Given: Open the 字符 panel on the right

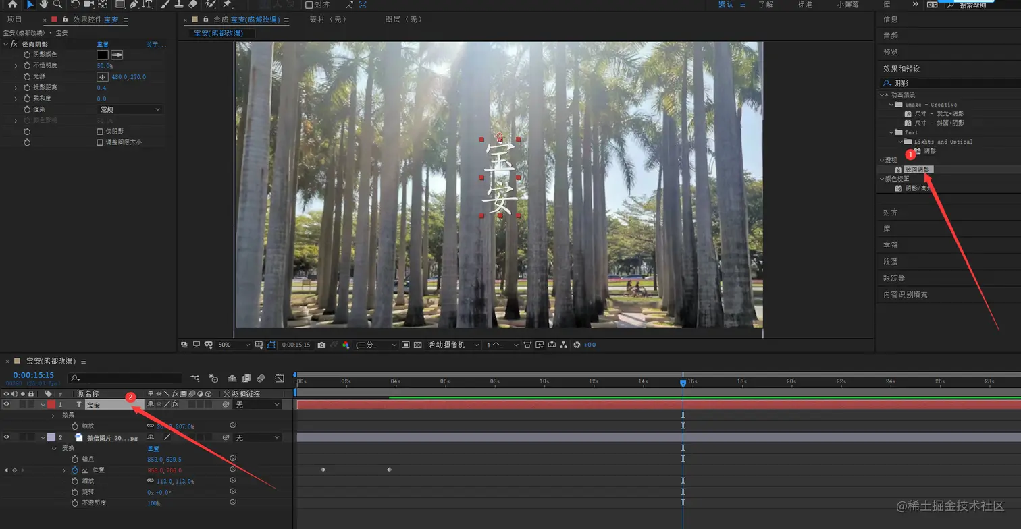Looking at the screenshot, I should click(x=891, y=245).
